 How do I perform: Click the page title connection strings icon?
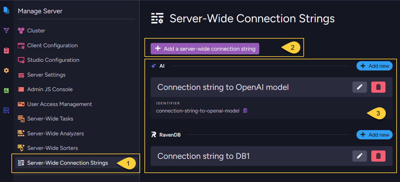[x=157, y=19]
